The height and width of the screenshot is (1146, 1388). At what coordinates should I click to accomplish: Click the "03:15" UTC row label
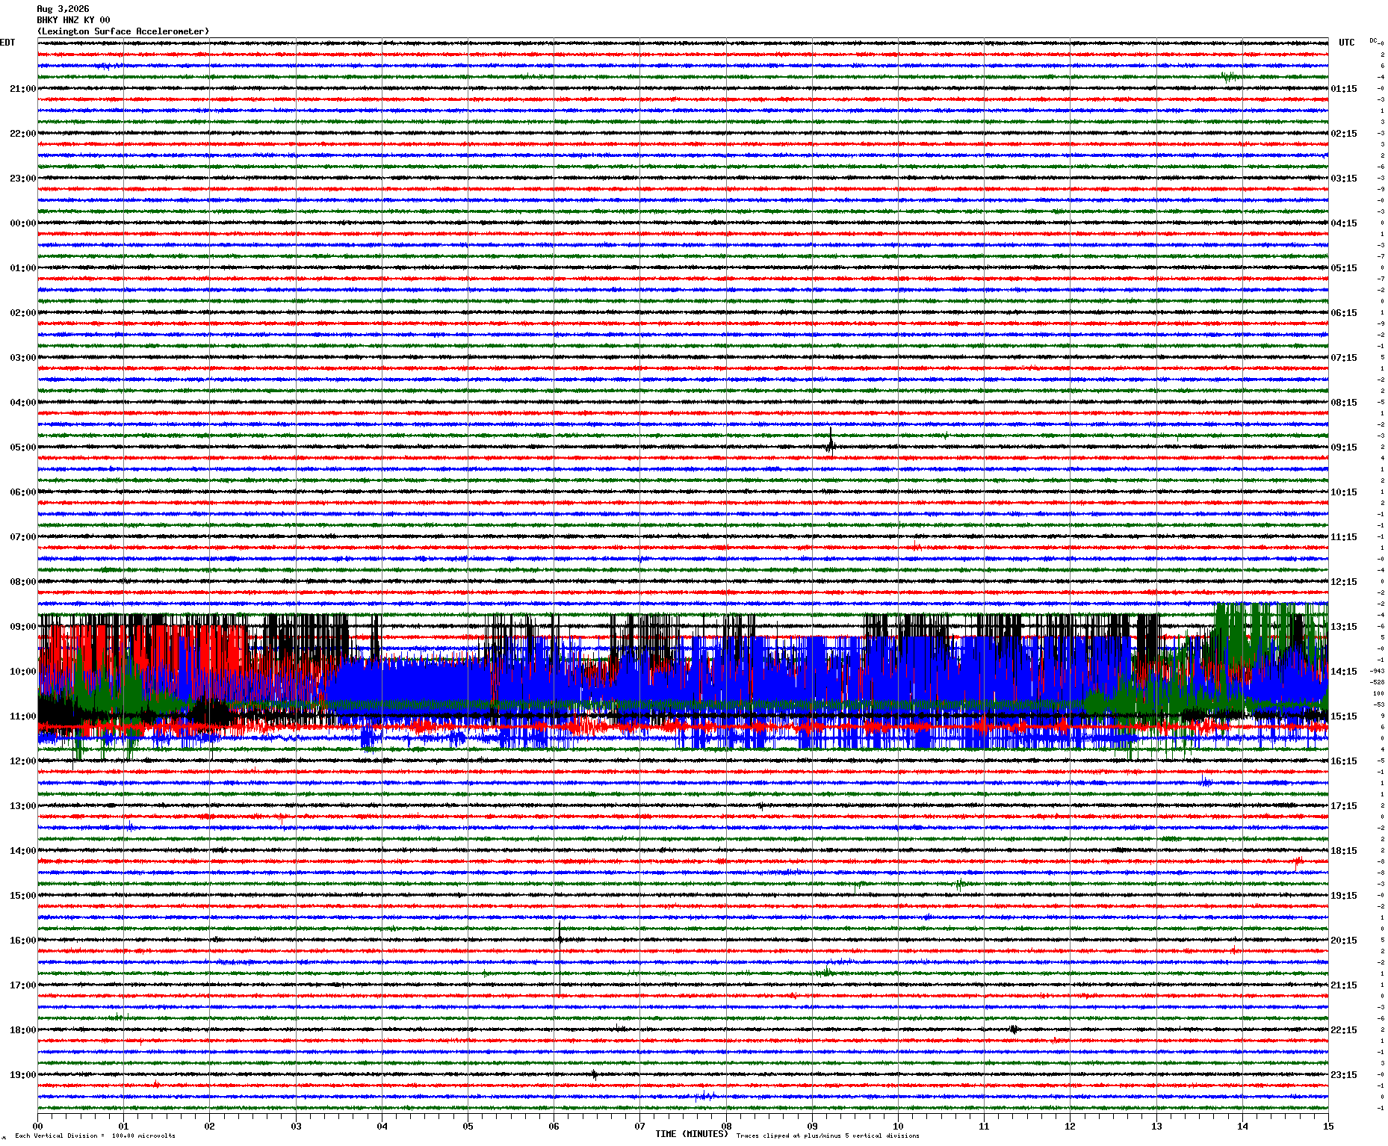point(1344,179)
